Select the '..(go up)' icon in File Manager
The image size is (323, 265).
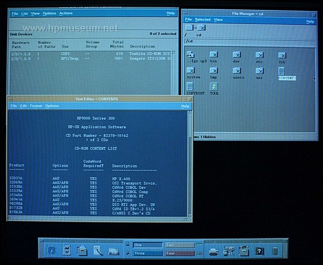[191, 55]
